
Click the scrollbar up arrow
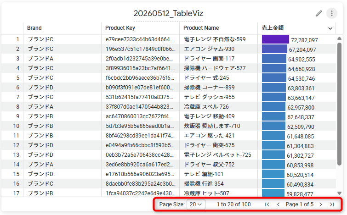(x=339, y=39)
